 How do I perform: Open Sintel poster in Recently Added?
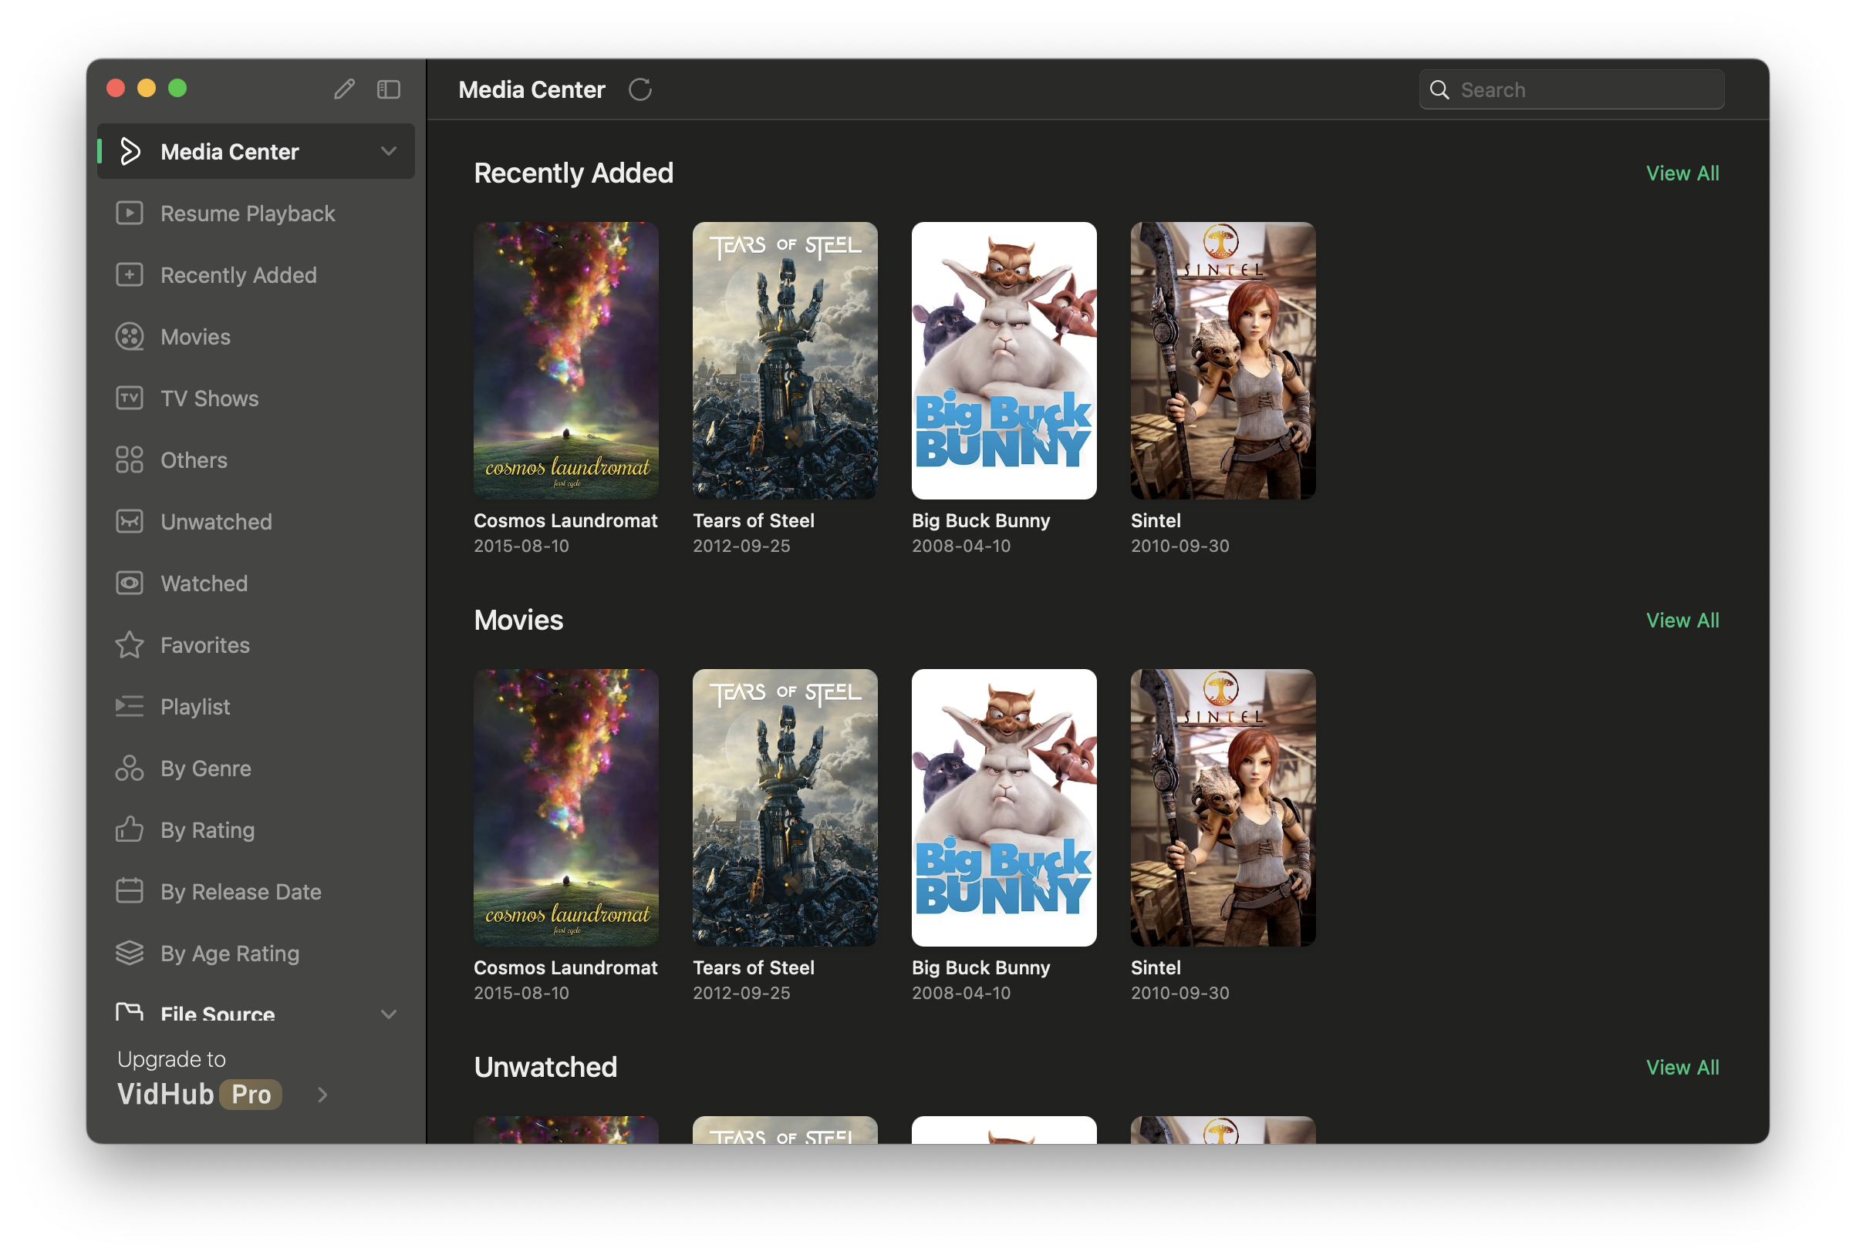pyautogui.click(x=1223, y=360)
